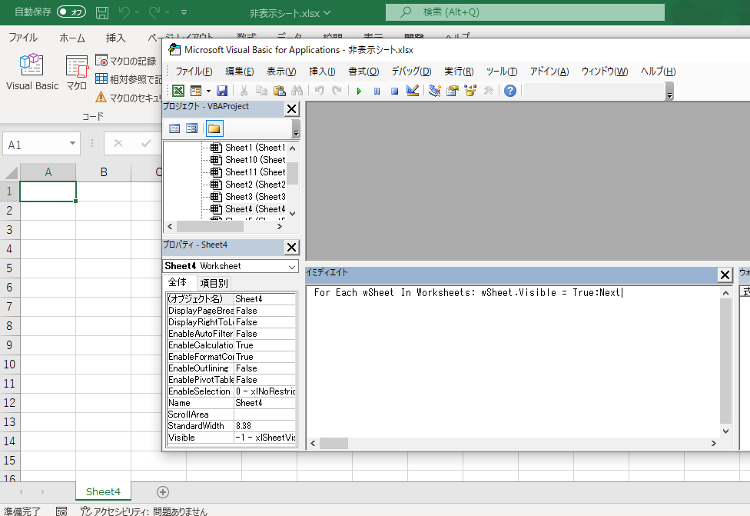
Task: Select the EnableSelection property row
Action: [231, 391]
